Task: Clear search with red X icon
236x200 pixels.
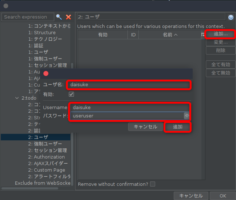Action: click(68, 17)
